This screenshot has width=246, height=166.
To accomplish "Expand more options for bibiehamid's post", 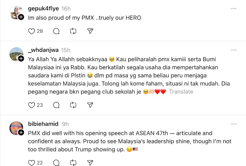I will tap(234, 124).
